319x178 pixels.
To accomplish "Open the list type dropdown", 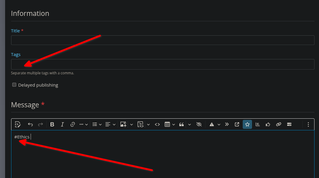I will click(x=97, y=124).
